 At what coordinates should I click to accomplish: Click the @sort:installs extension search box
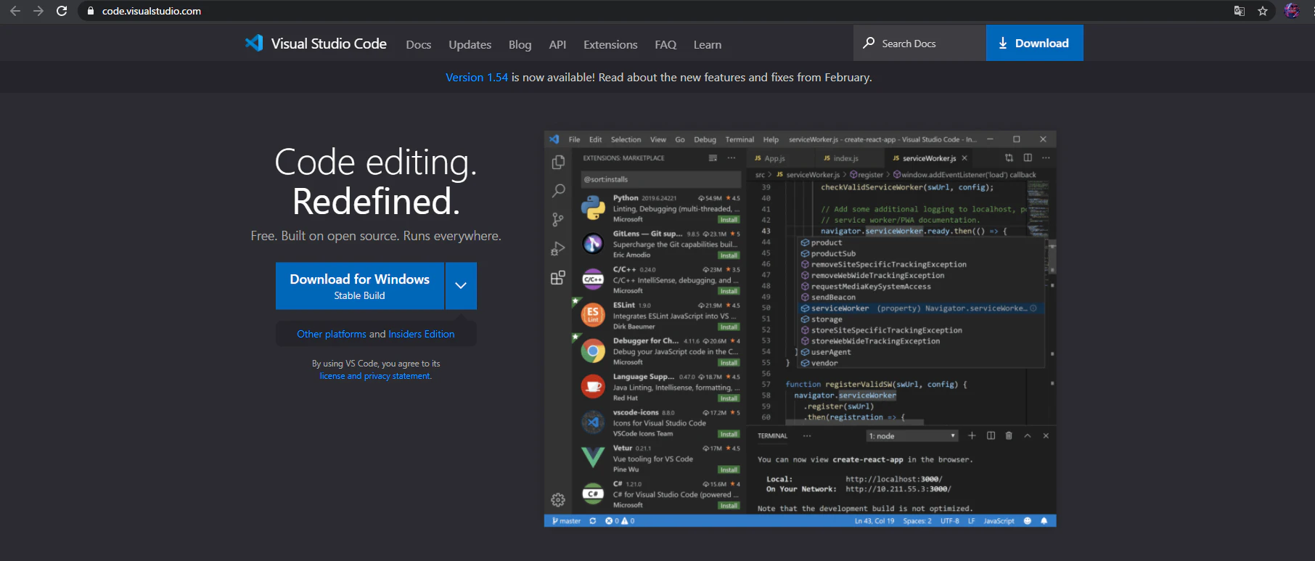tap(662, 179)
